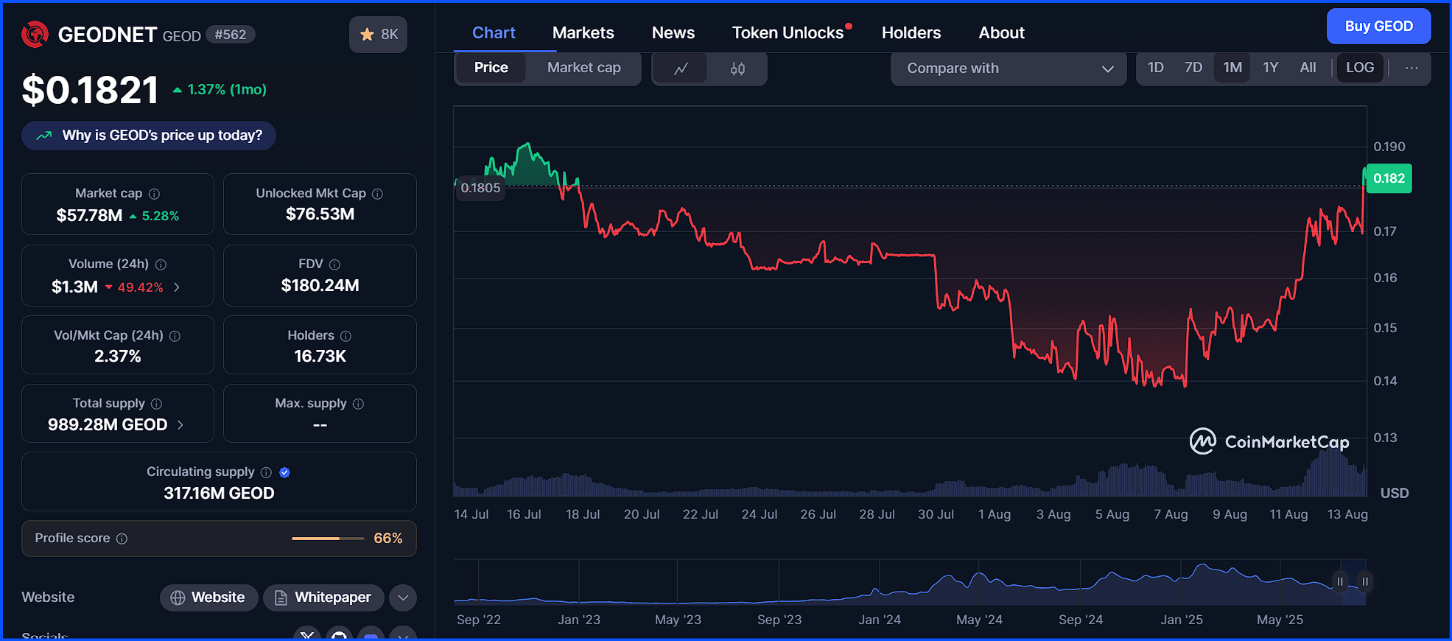
Task: Click the green 0.182 current price label
Action: pyautogui.click(x=1389, y=178)
